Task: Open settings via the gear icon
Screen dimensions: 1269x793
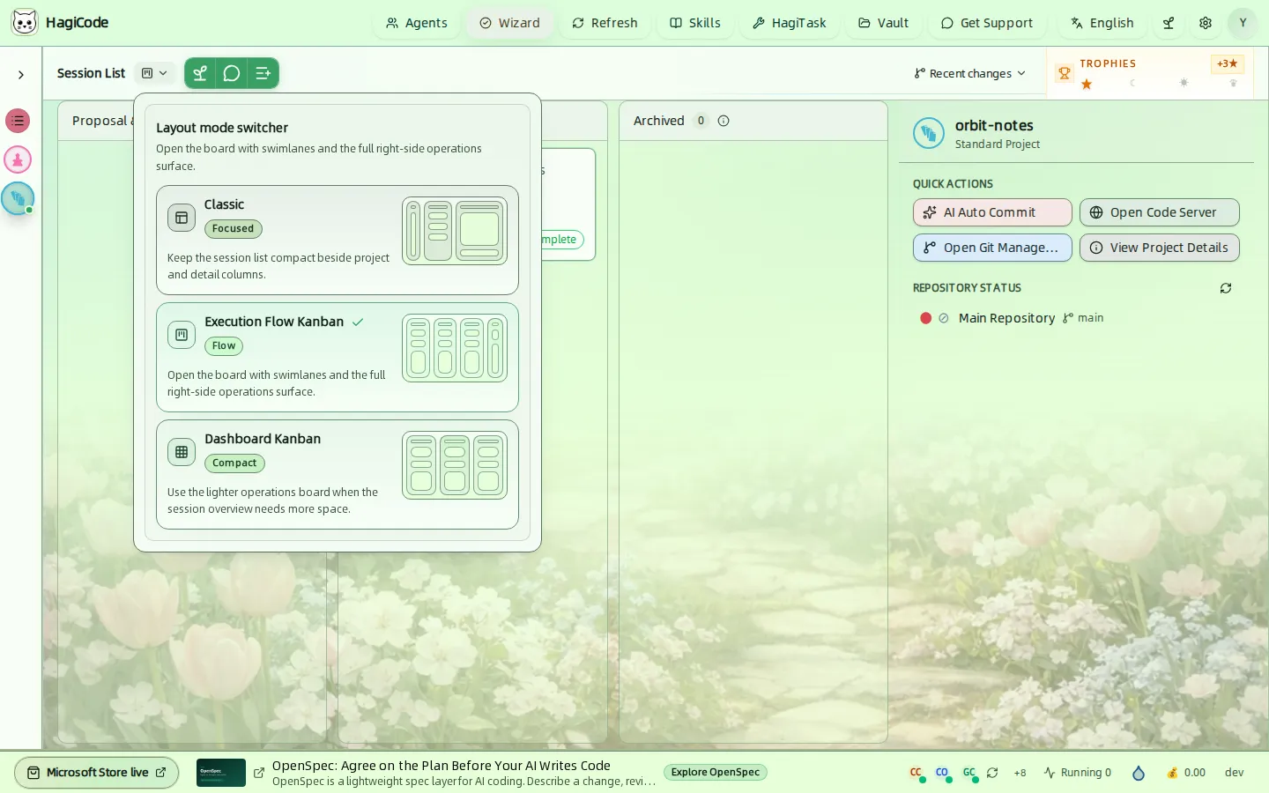Action: (x=1206, y=23)
